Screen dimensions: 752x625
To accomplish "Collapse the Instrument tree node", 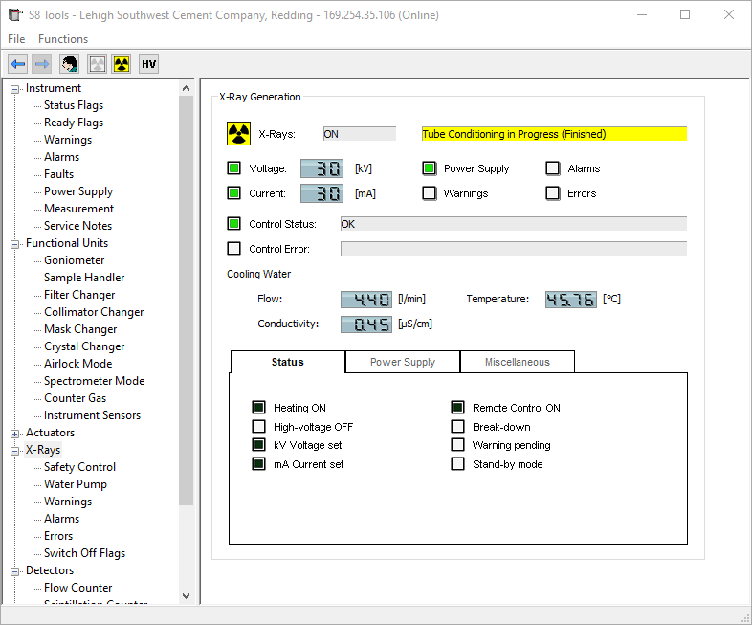I will 15,89.
